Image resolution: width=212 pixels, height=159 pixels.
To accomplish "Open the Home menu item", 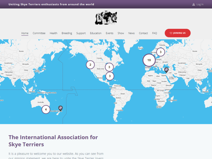I will 25,33.
